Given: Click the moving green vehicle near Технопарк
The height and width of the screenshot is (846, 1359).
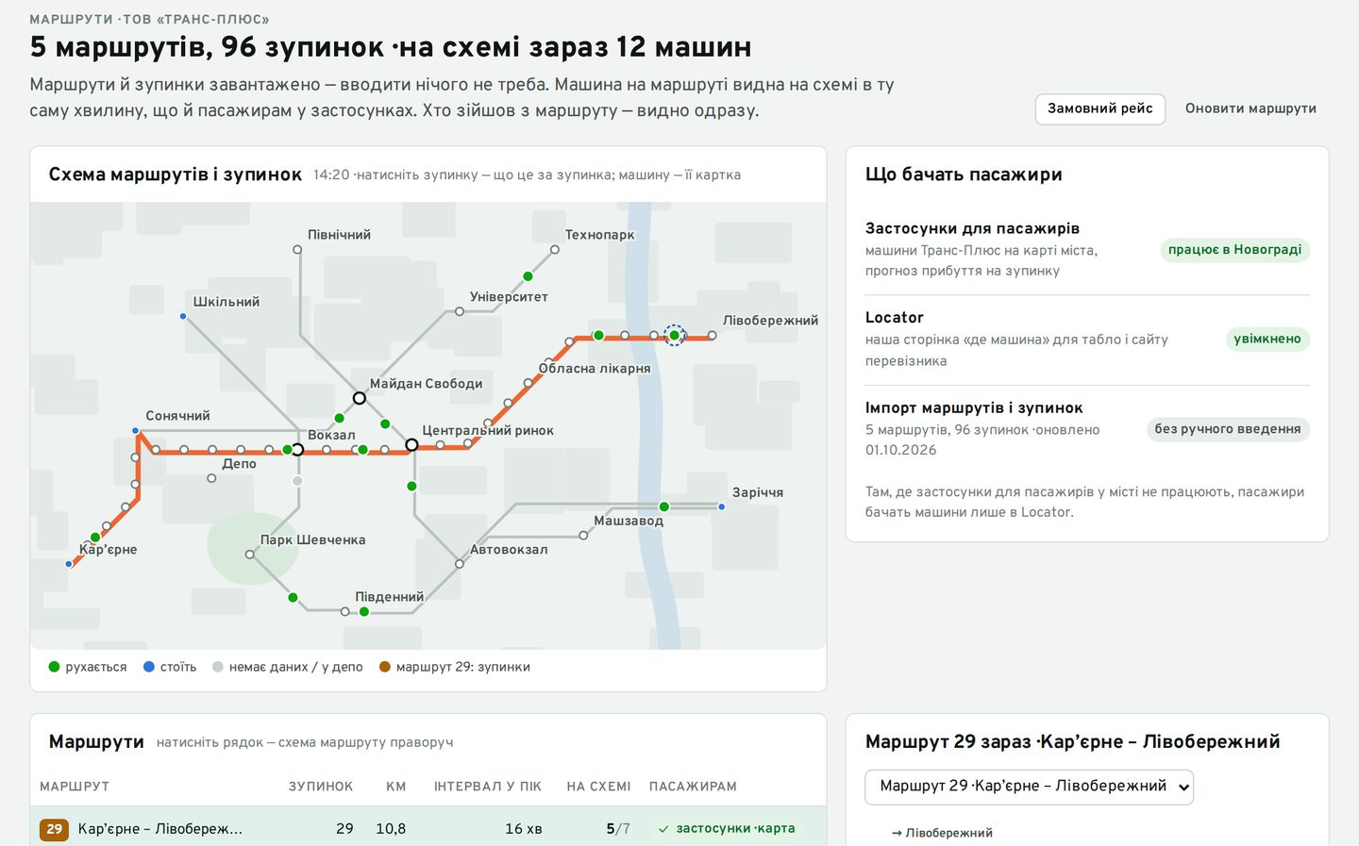Looking at the screenshot, I should 528,276.
